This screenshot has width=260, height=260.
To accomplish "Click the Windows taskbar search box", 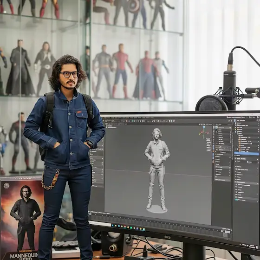I will point(100,223).
